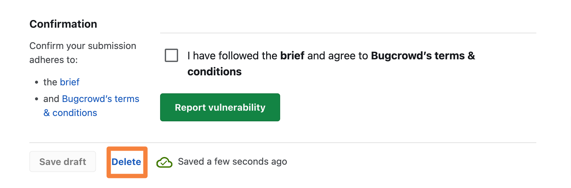Click 'Confirm your submission' description text
571x188 pixels.
click(x=83, y=46)
